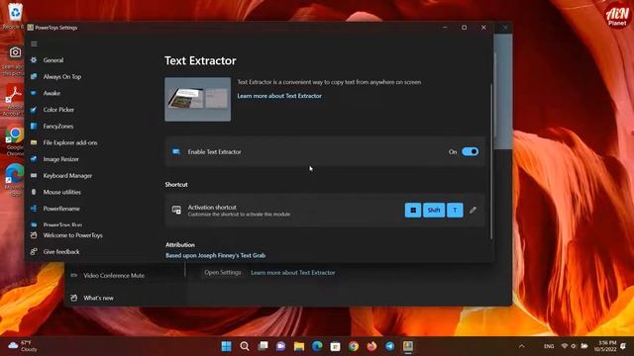Click Give feedback item
This screenshot has height=356, width=634.
61,252
